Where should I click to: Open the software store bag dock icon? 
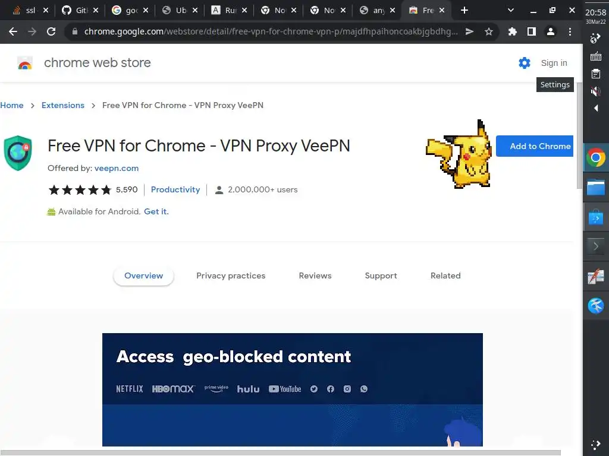pyautogui.click(x=596, y=217)
